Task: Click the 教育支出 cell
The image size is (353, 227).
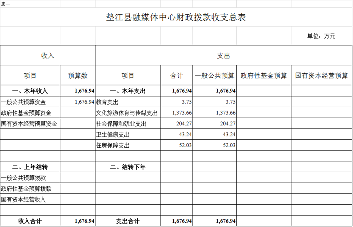Action: pos(107,102)
